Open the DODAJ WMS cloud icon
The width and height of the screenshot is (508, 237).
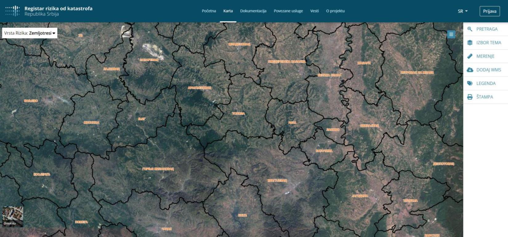470,70
